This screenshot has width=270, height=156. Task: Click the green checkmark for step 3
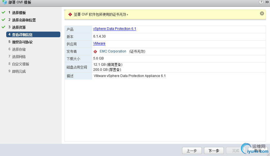pyautogui.click(x=3, y=27)
